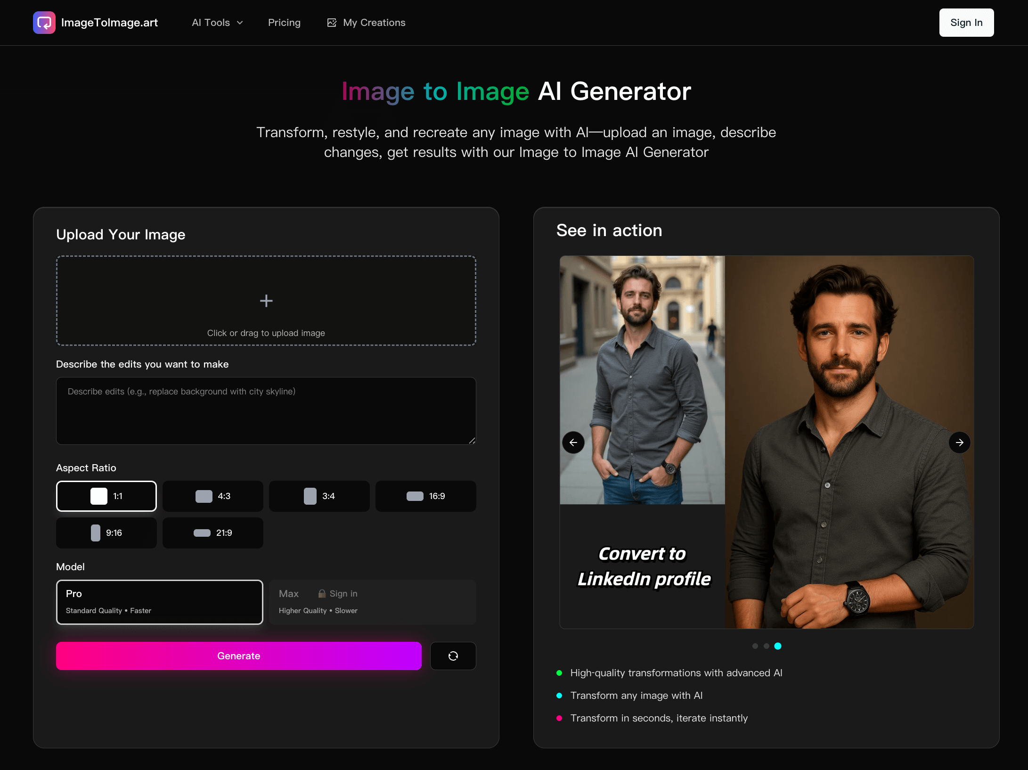This screenshot has width=1028, height=770.
Task: Click 'High-quality transformations with advanced AI' text
Action: (x=676, y=673)
